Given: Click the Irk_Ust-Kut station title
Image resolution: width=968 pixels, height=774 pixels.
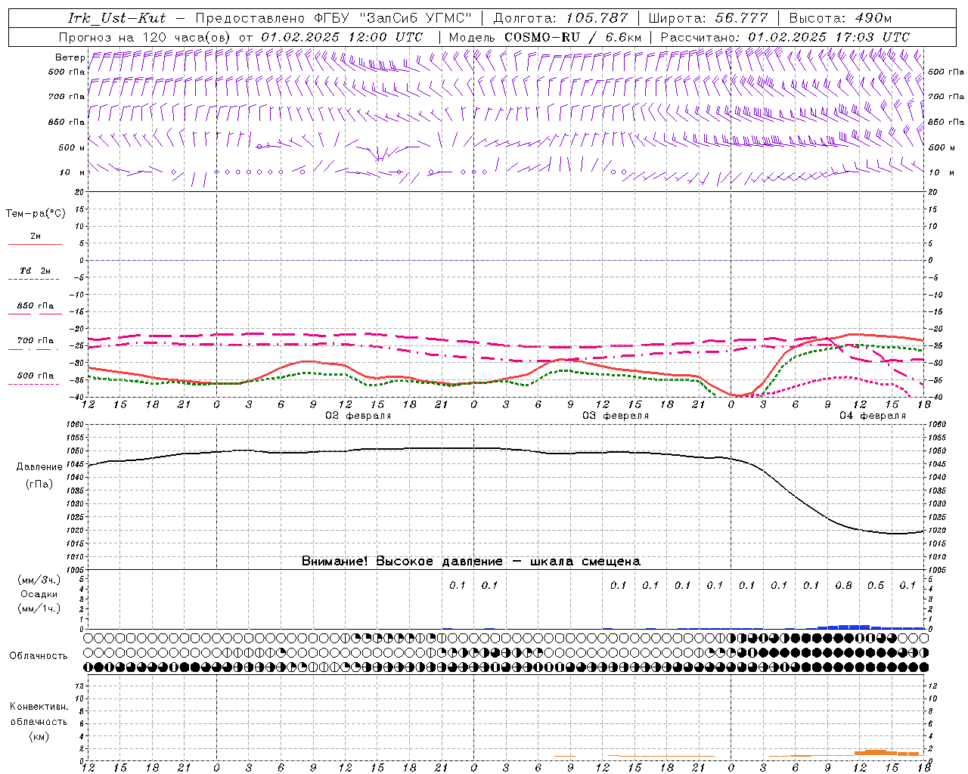Looking at the screenshot, I should click(116, 18).
